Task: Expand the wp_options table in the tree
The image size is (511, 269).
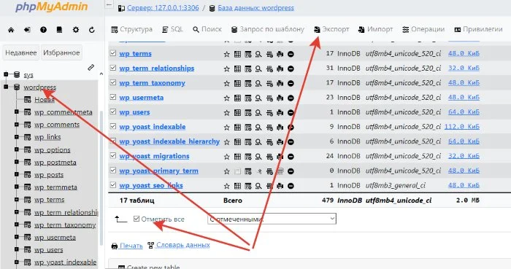Action: coord(17,149)
